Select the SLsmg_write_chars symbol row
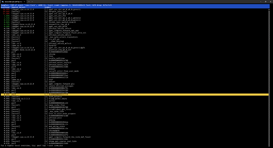The image size is (273, 148). (135, 99)
